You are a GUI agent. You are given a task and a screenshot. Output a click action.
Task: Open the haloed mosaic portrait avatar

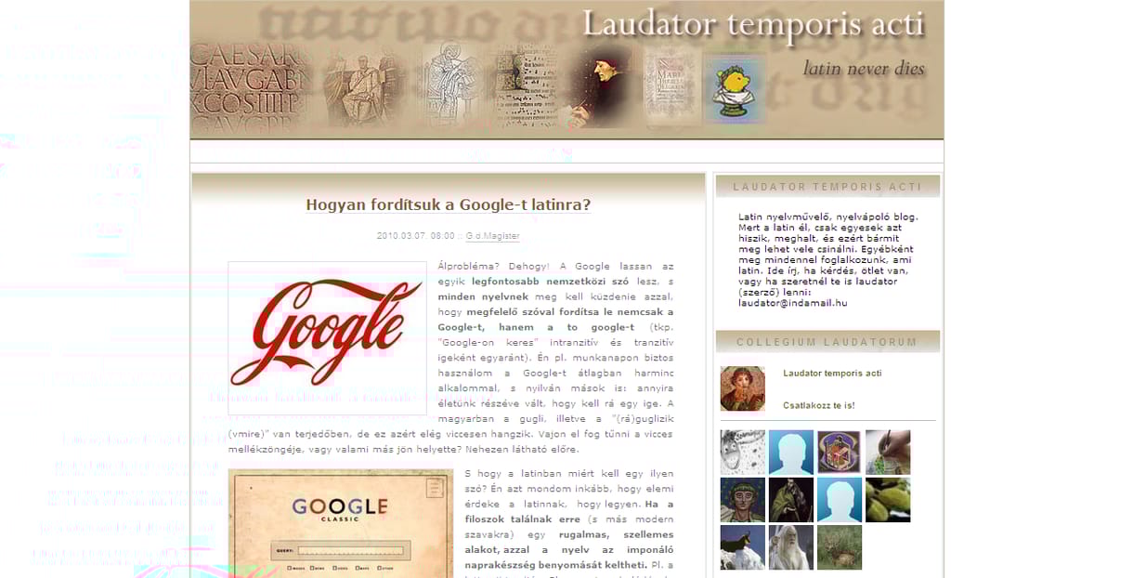point(743,500)
